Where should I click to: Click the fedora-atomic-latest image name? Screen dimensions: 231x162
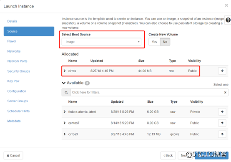tap(82, 112)
